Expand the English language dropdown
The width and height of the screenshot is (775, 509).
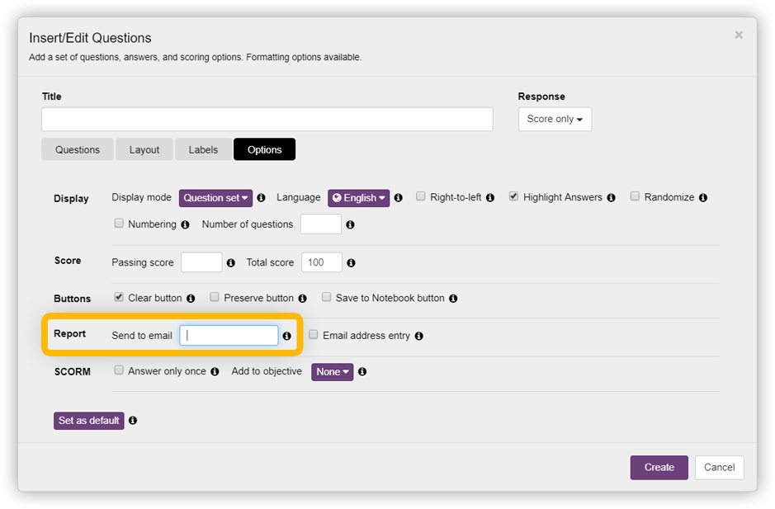click(x=359, y=198)
